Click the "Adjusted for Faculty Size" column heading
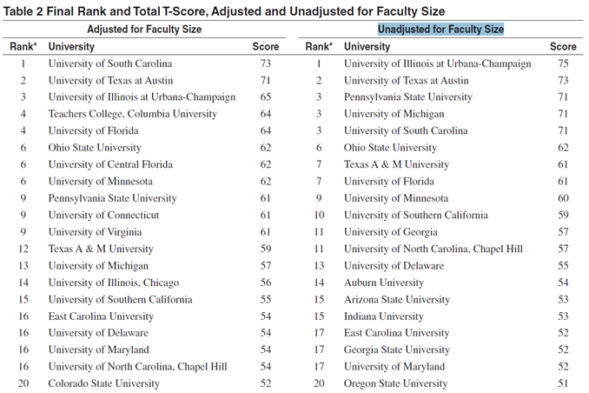 point(144,29)
